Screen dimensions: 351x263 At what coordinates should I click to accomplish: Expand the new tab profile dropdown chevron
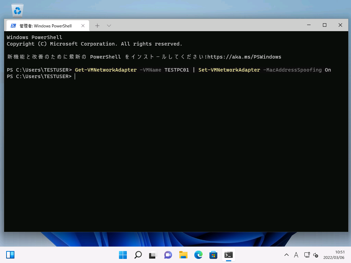[109, 26]
